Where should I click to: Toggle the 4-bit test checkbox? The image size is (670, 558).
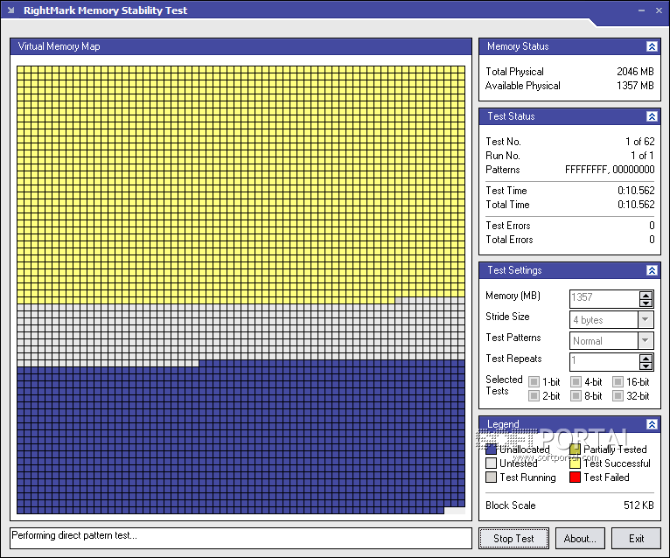click(x=576, y=381)
